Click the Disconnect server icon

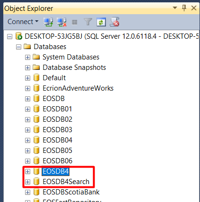coord(61,22)
